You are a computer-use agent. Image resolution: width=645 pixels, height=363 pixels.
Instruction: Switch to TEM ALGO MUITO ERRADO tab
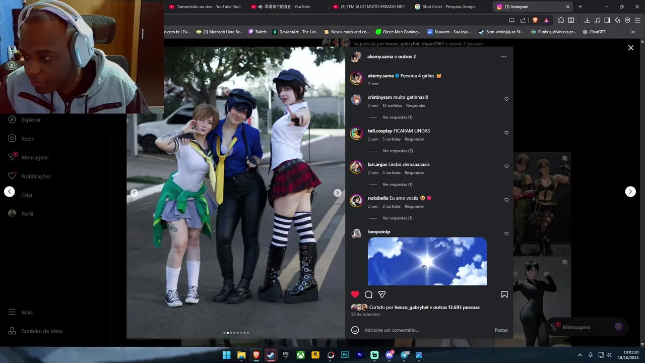click(369, 7)
